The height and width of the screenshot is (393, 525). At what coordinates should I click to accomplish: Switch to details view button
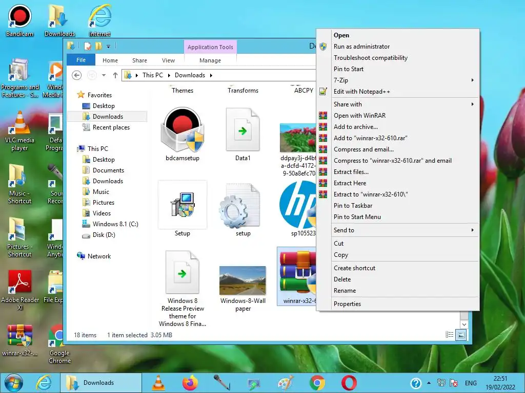(449, 335)
